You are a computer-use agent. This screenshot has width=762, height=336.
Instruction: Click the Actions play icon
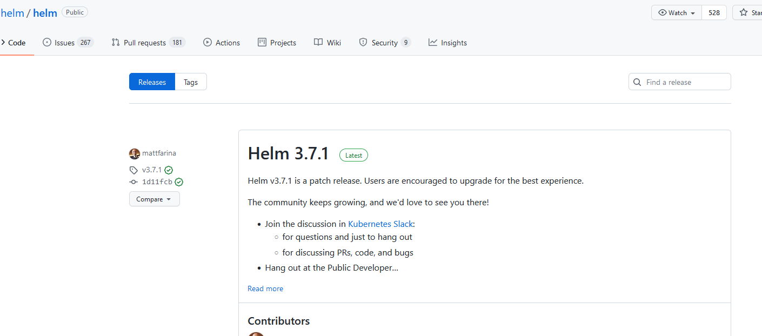click(208, 43)
